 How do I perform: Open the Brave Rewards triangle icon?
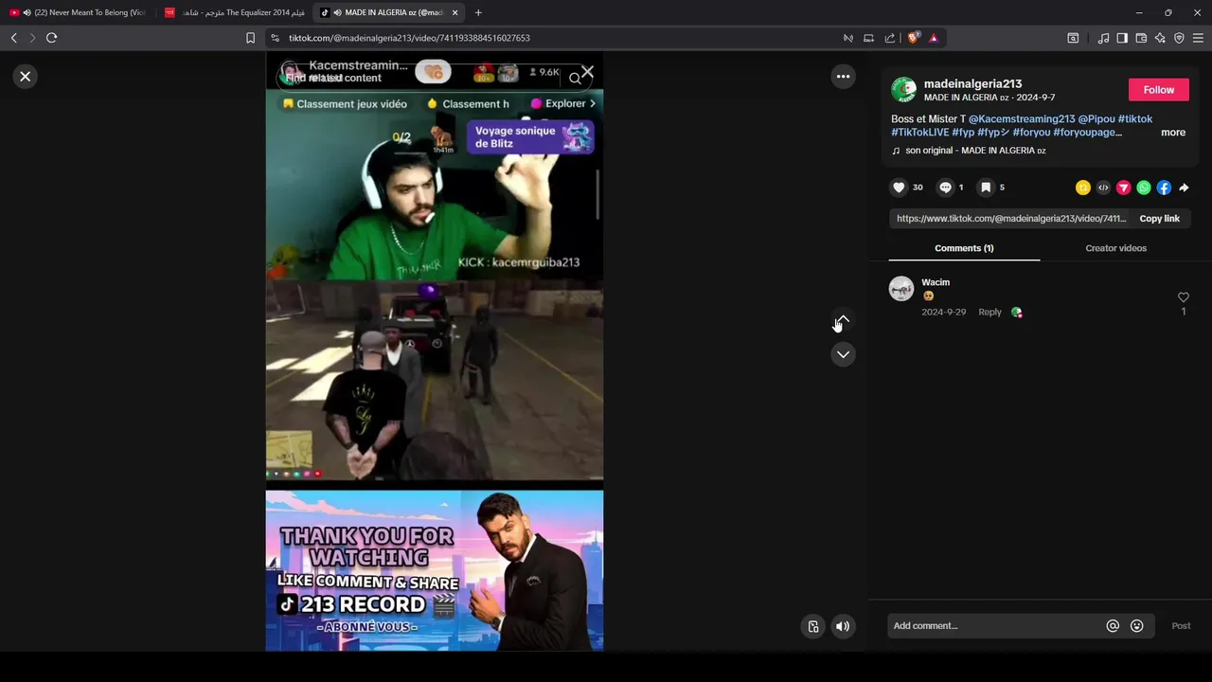tap(934, 38)
